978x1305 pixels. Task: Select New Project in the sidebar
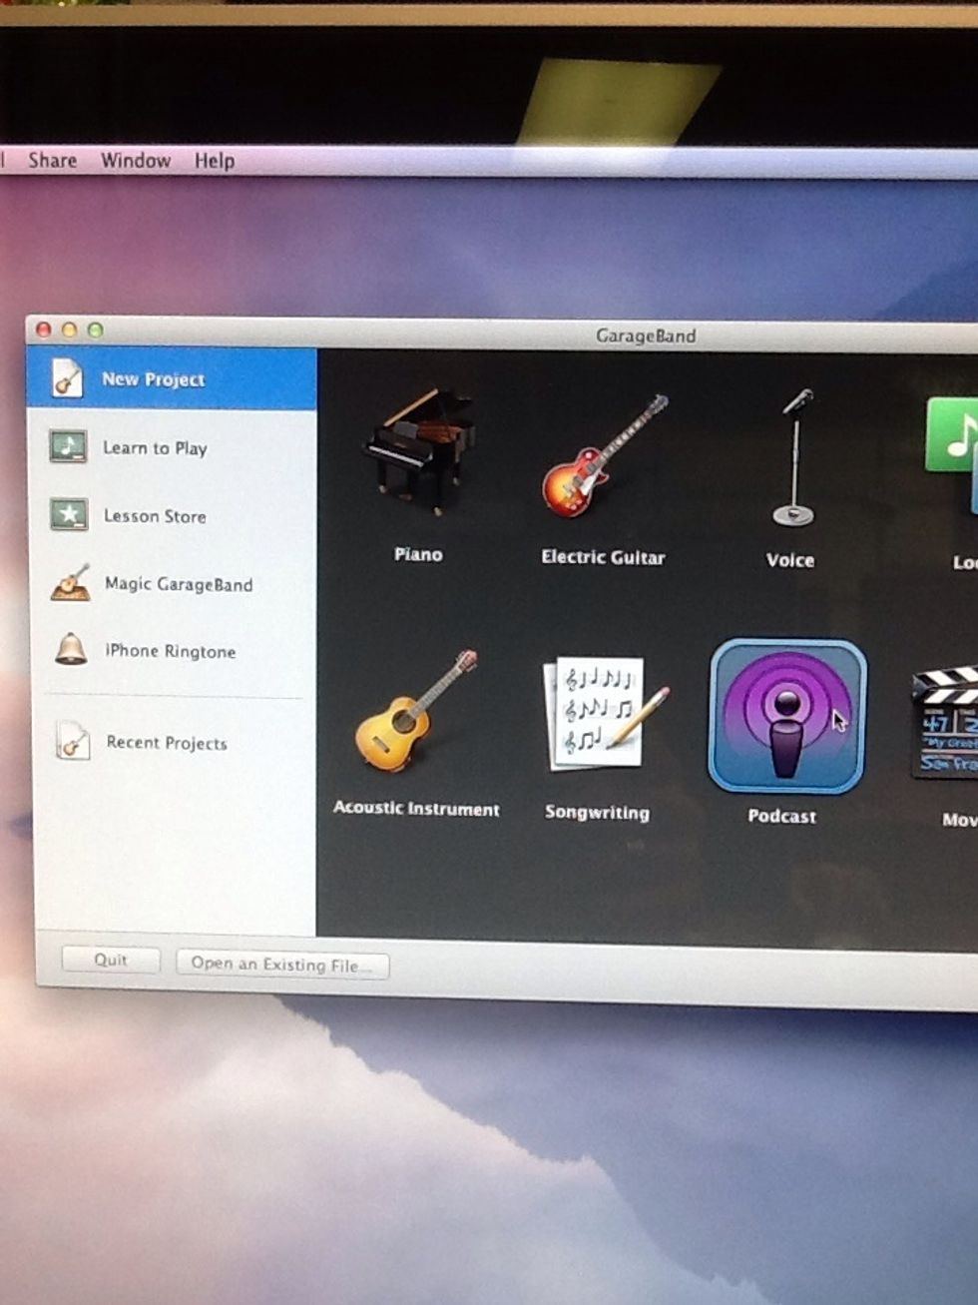click(x=152, y=379)
